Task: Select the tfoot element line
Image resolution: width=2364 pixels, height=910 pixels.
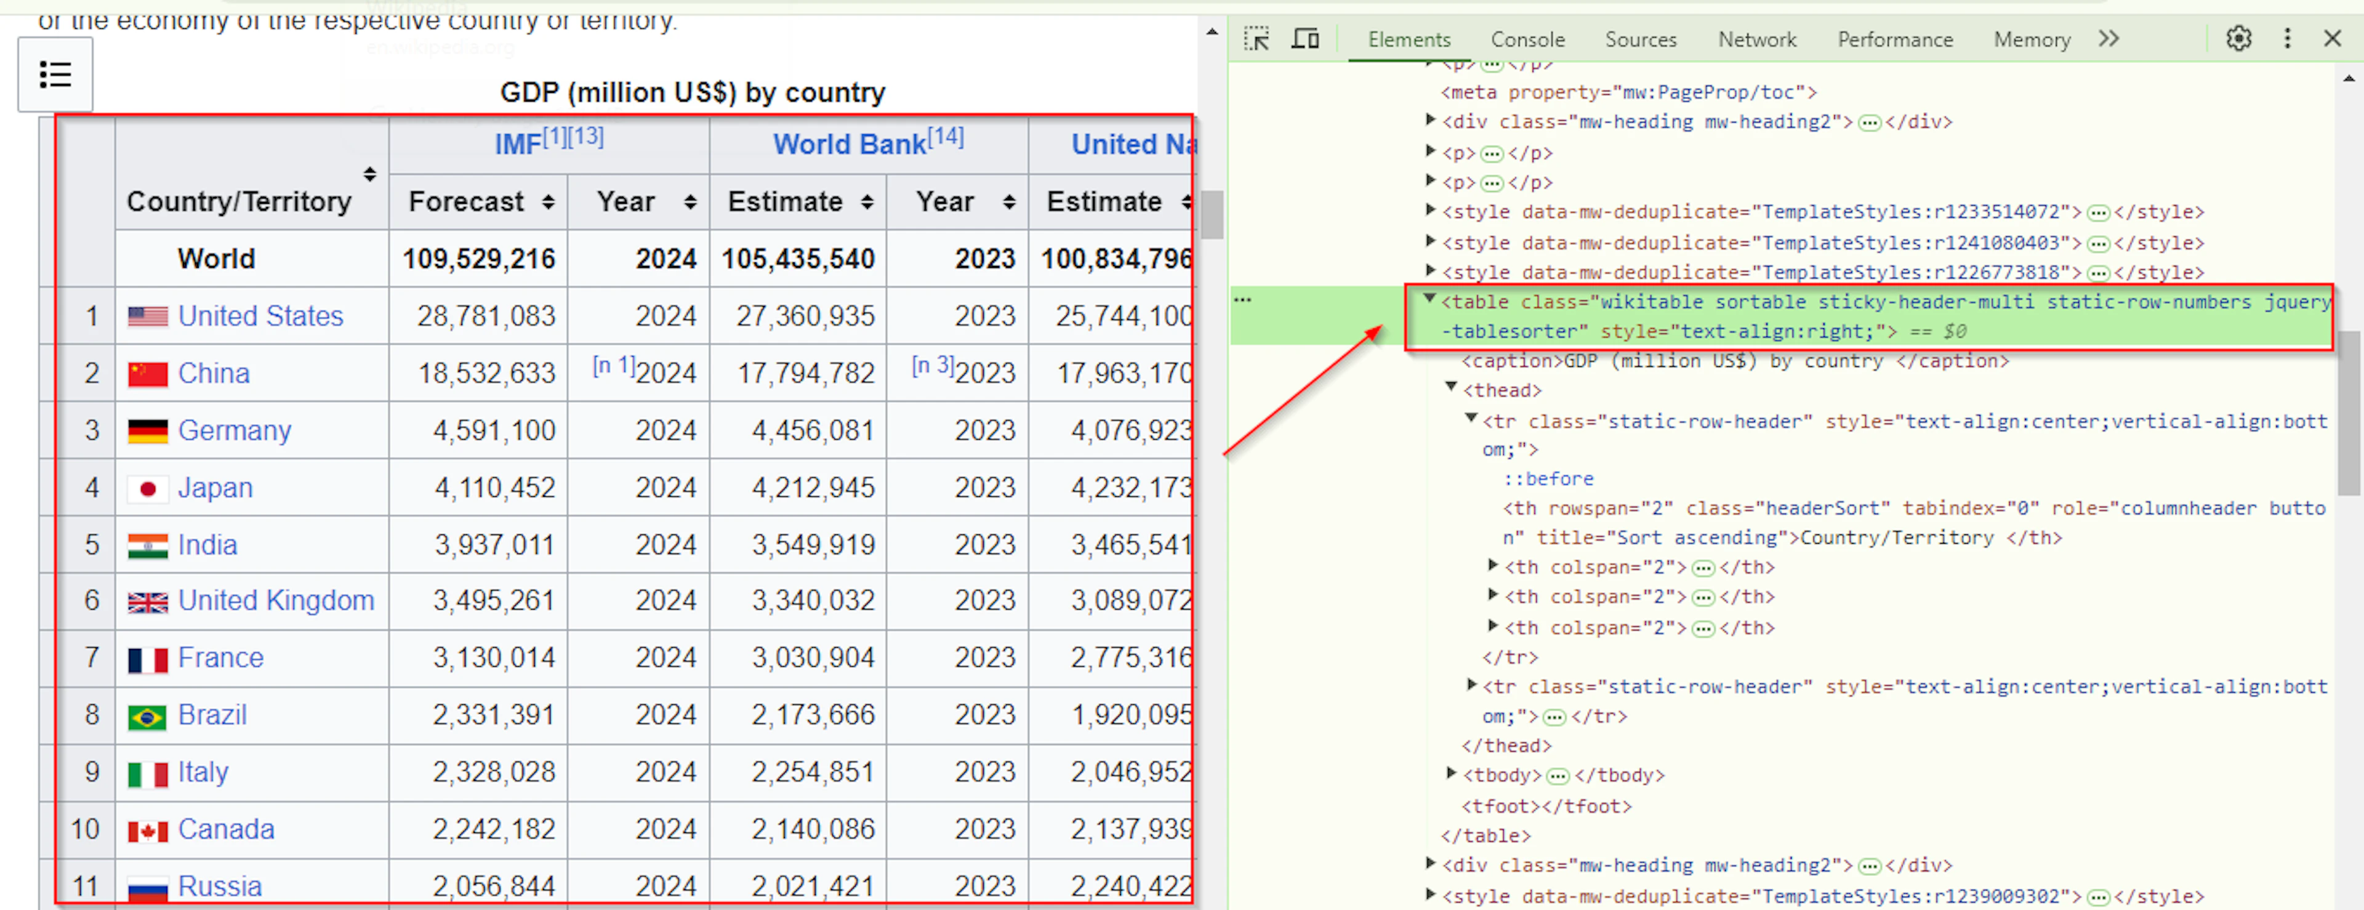Action: (1546, 806)
